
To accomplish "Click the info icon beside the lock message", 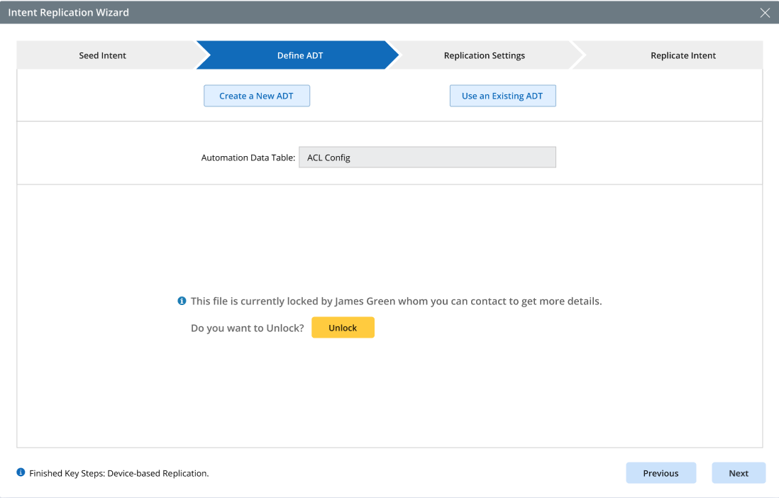I will click(182, 301).
